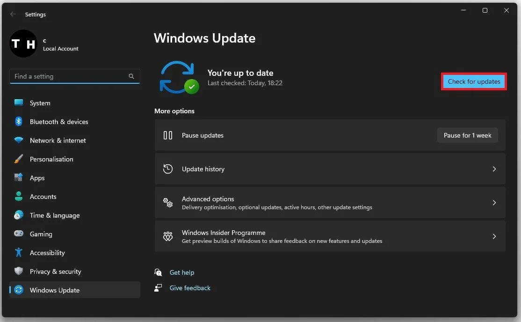Select Time & language
This screenshot has width=521, height=322.
point(75,215)
